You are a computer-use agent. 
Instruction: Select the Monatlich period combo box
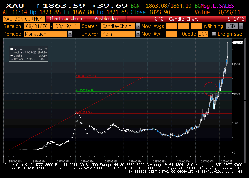46,34
